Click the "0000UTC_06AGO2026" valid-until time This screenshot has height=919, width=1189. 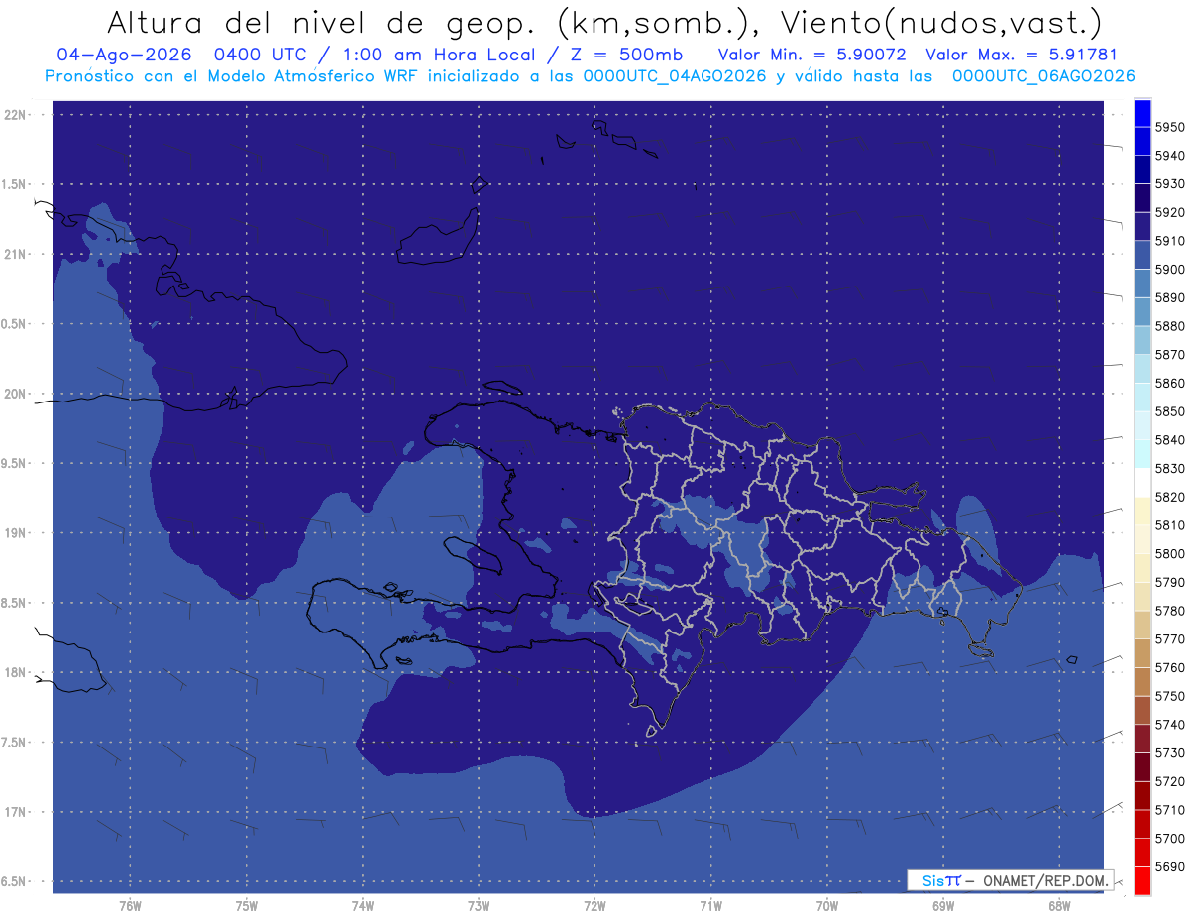[1043, 75]
